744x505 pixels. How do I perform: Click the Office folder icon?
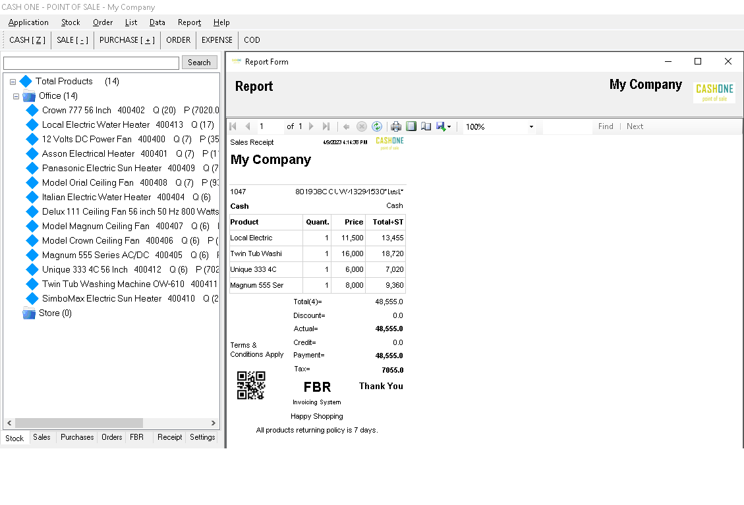click(29, 96)
